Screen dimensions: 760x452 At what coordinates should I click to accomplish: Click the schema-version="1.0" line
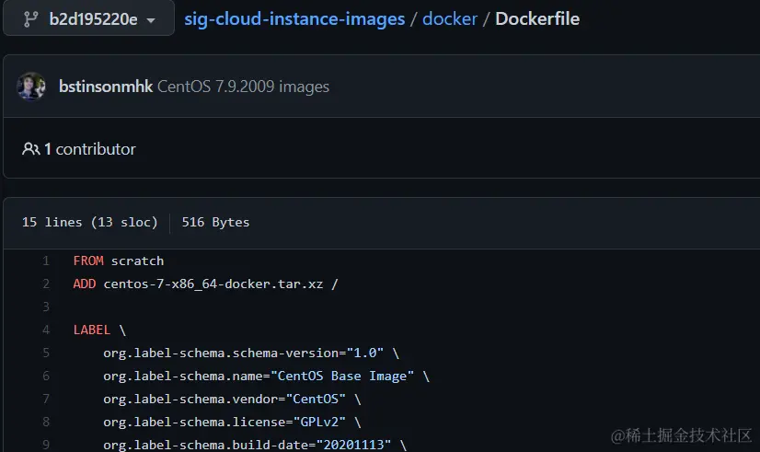(x=251, y=353)
